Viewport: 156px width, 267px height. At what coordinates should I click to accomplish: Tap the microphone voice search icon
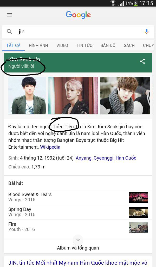coord(146,32)
